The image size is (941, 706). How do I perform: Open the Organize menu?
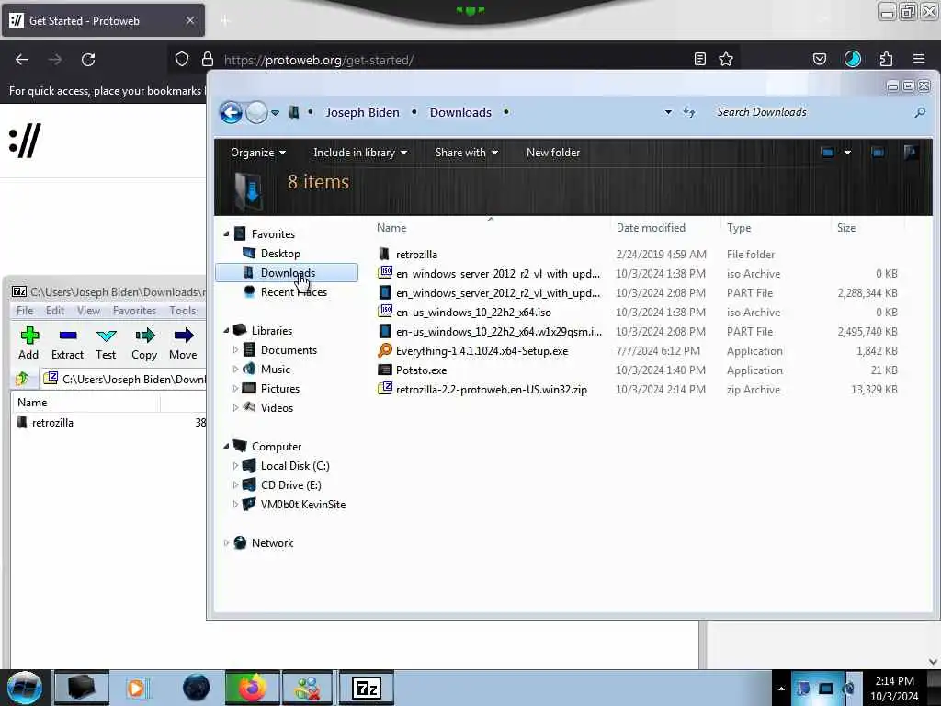[x=258, y=153]
